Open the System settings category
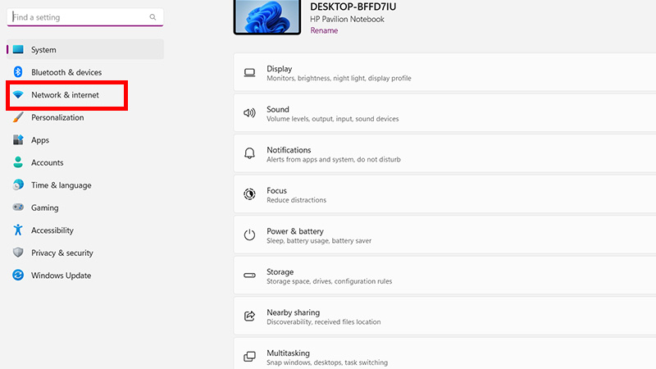 point(43,50)
